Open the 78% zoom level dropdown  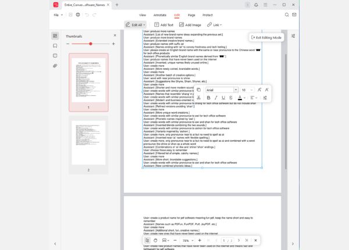coord(188,241)
